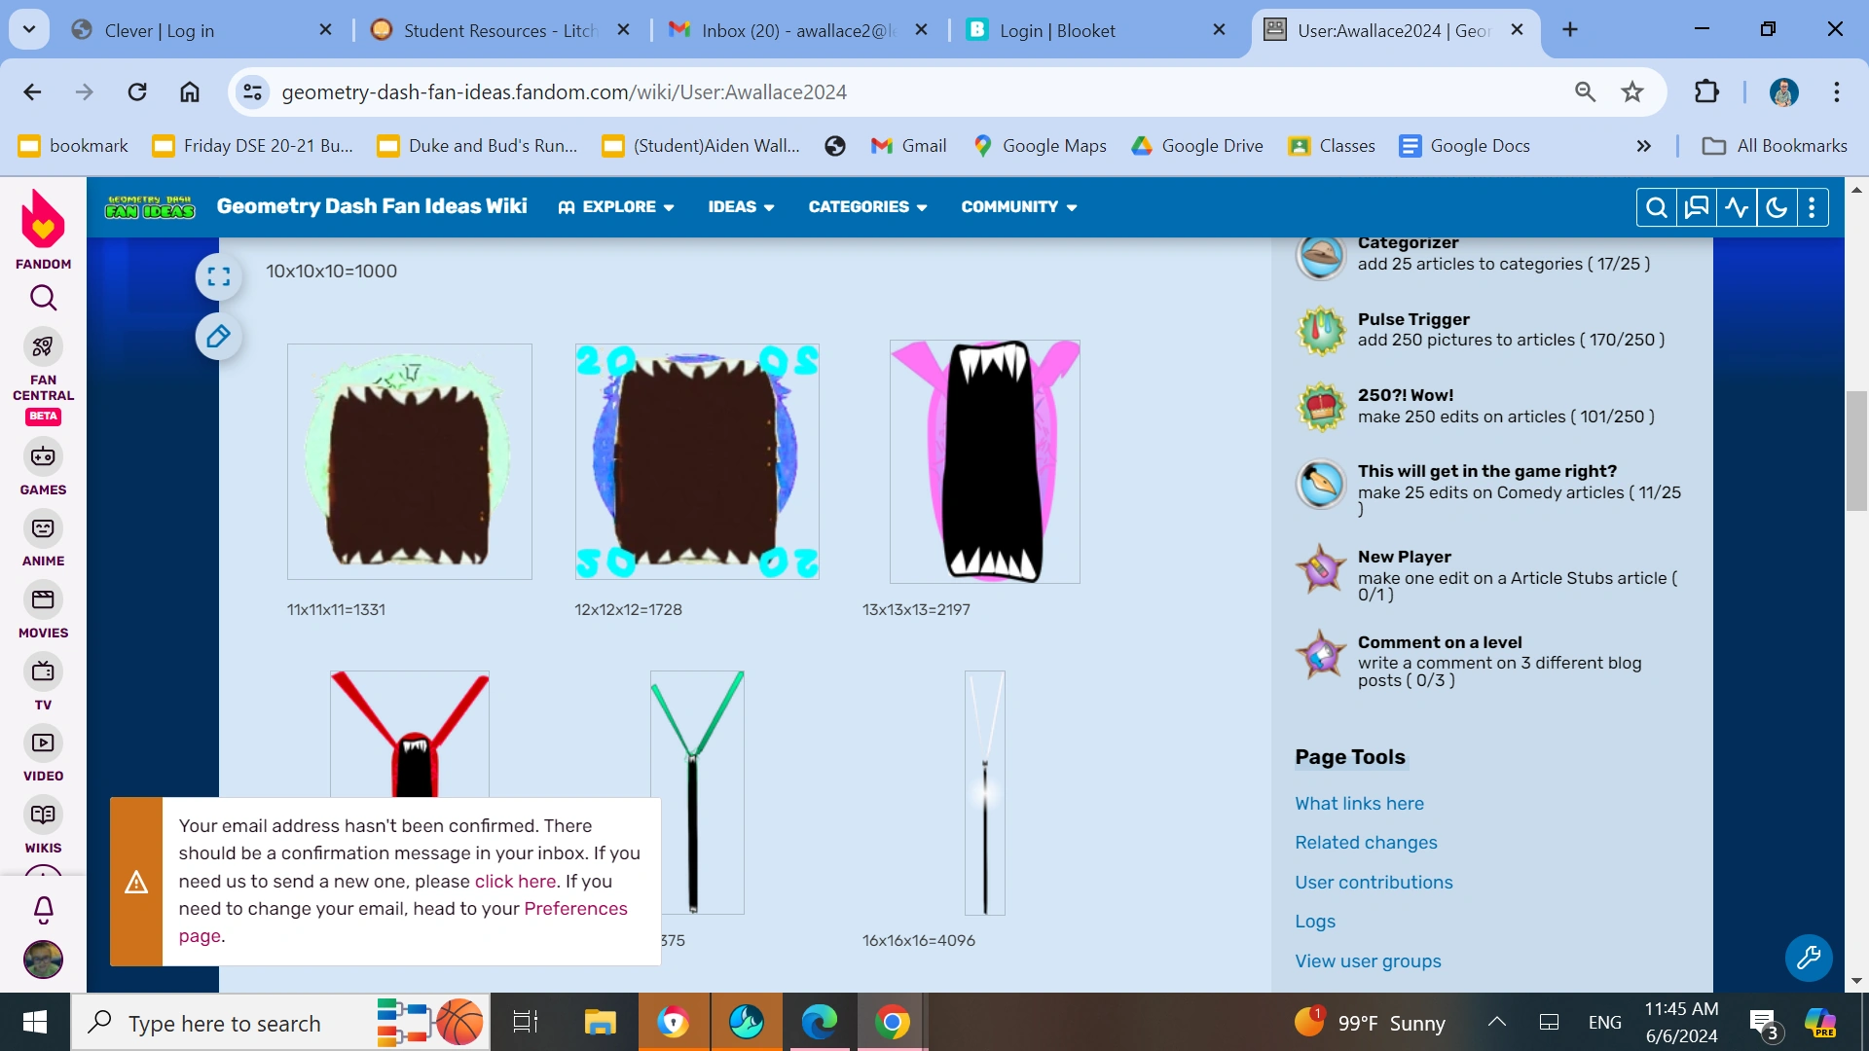Open the wiki Discuss icon
Image resolution: width=1869 pixels, height=1051 pixels.
1696,207
